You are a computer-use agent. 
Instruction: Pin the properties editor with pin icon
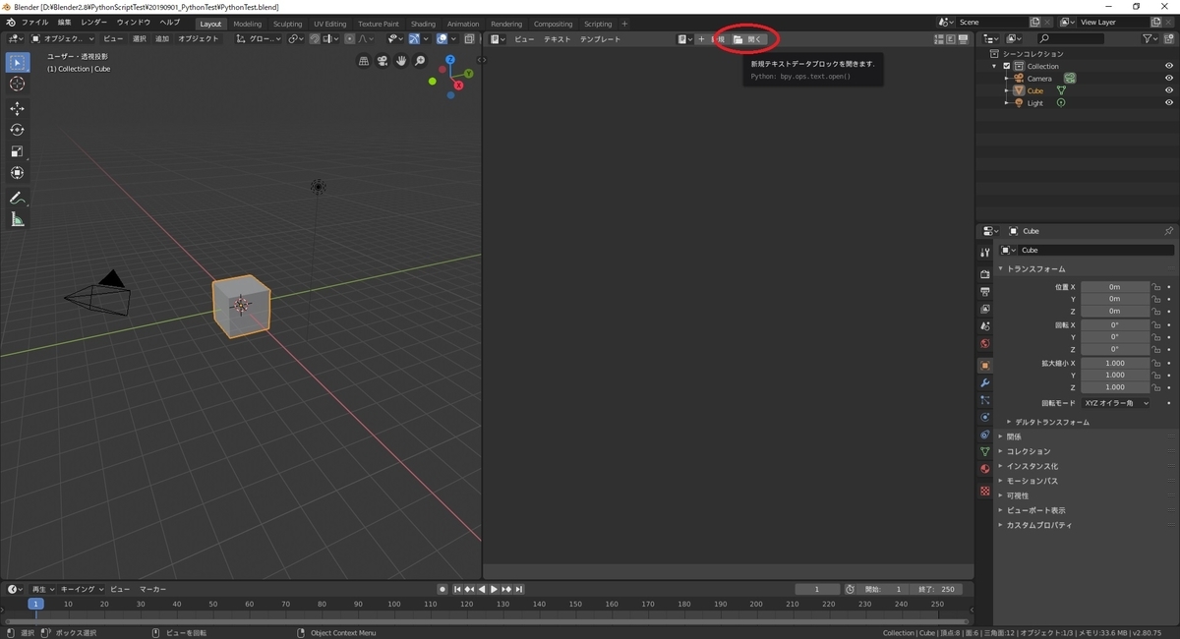pyautogui.click(x=1168, y=231)
